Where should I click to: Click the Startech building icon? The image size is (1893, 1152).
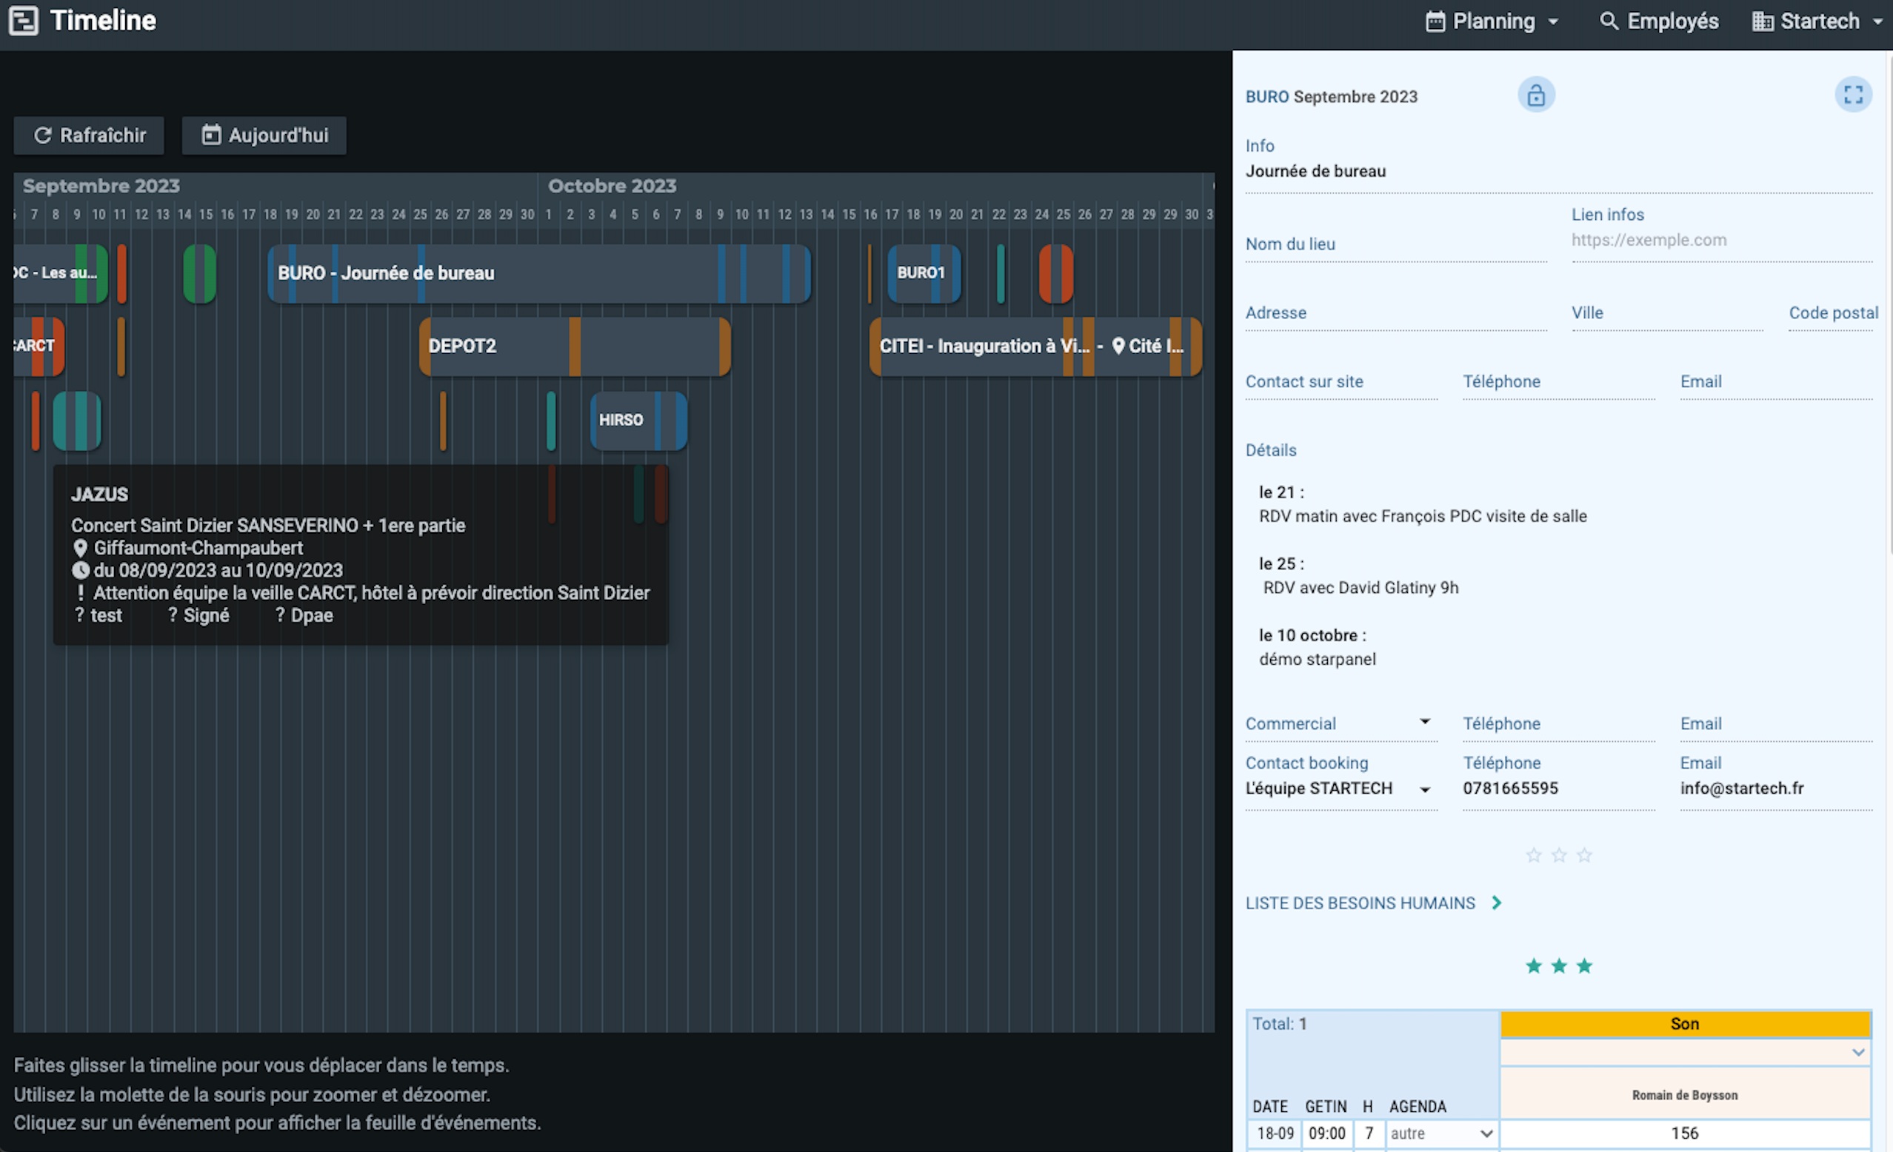point(1762,21)
